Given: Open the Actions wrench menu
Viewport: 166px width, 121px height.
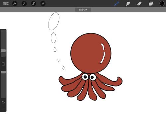Looking at the screenshot, I should pyautogui.click(x=15, y=4).
